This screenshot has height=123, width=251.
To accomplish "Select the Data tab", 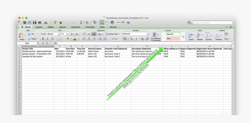I will pos(102,27).
